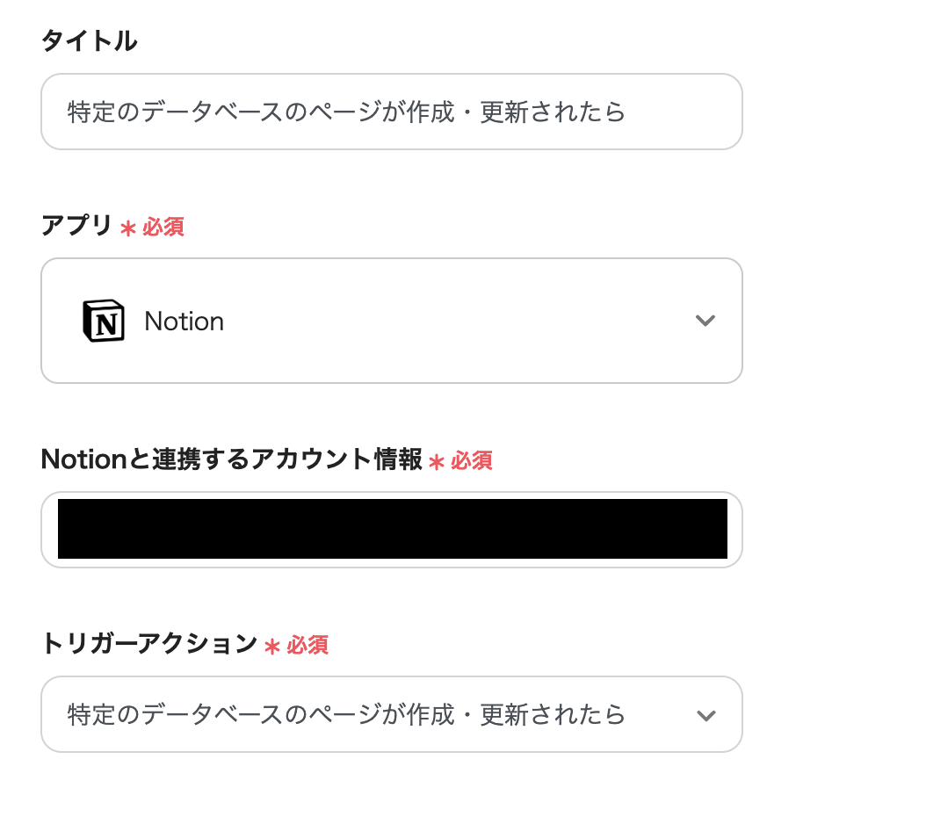Click the chevron in the トリガーアクション dropdown
The image size is (926, 817).
(705, 715)
